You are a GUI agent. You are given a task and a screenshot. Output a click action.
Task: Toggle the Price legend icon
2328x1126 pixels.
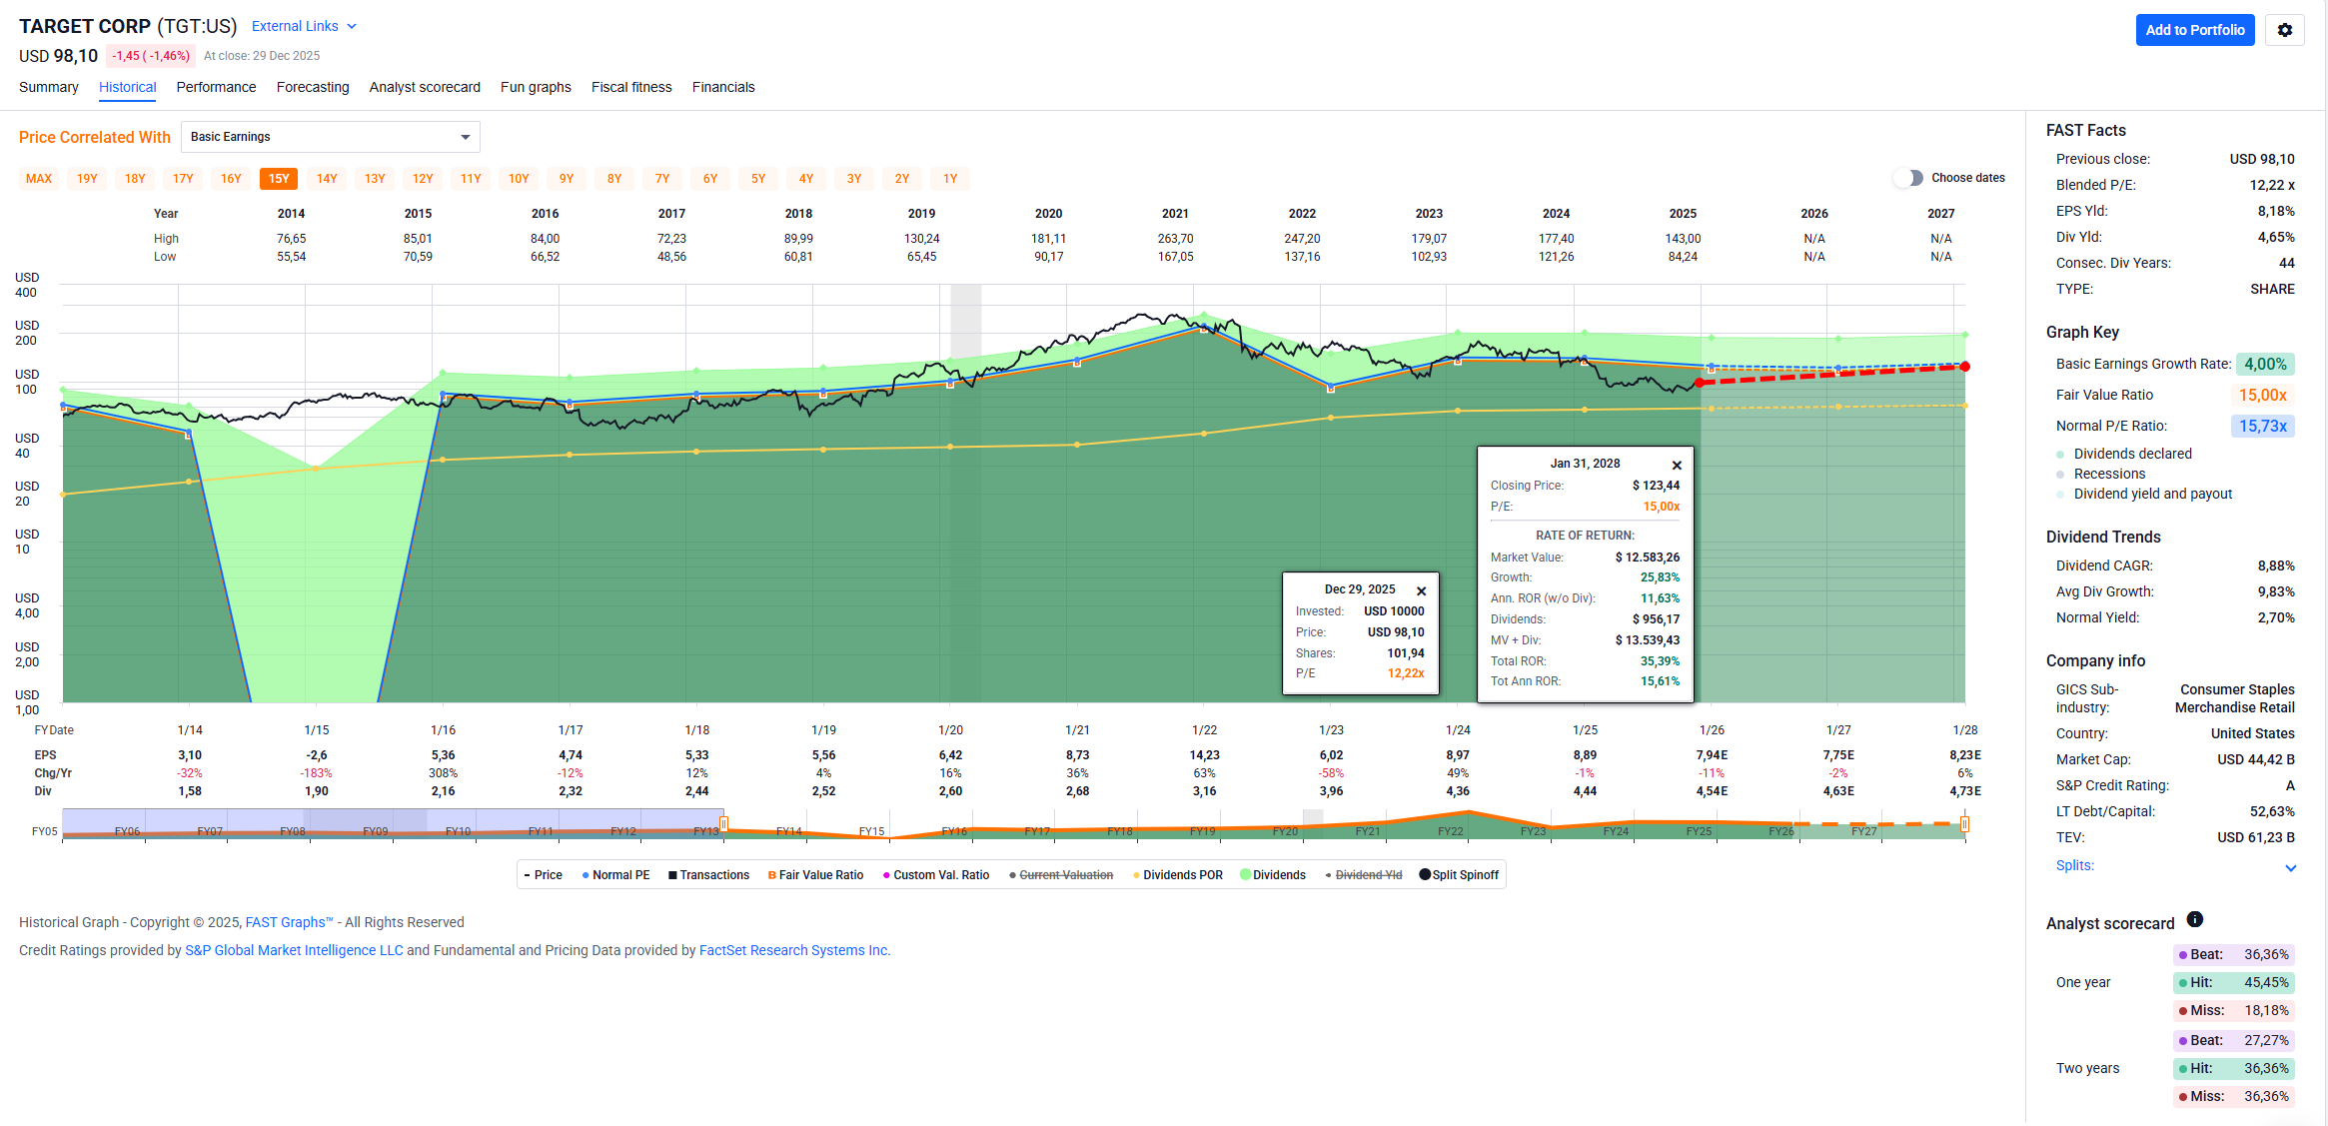click(x=528, y=875)
